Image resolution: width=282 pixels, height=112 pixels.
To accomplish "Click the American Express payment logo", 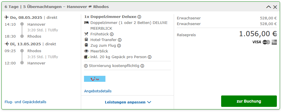I will click(274, 42).
